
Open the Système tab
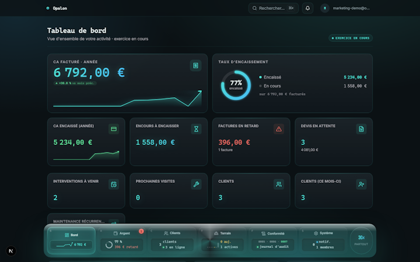[323, 240]
